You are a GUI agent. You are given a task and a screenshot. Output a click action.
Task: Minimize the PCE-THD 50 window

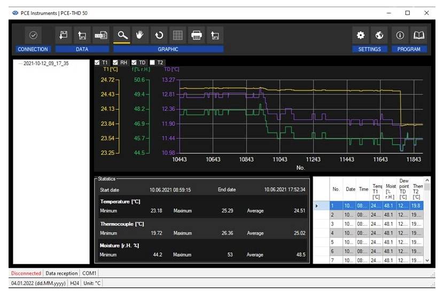coord(389,13)
